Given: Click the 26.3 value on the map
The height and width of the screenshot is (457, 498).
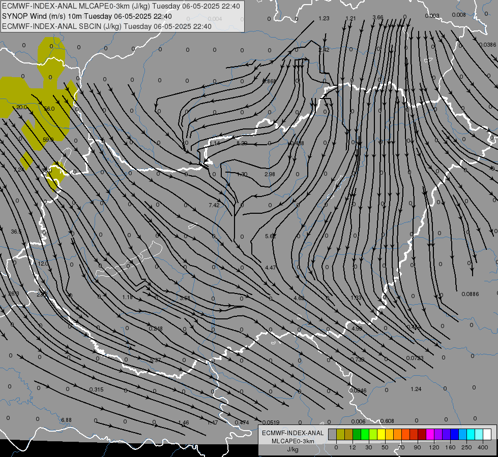Looking at the screenshot, I should (x=14, y=293).
